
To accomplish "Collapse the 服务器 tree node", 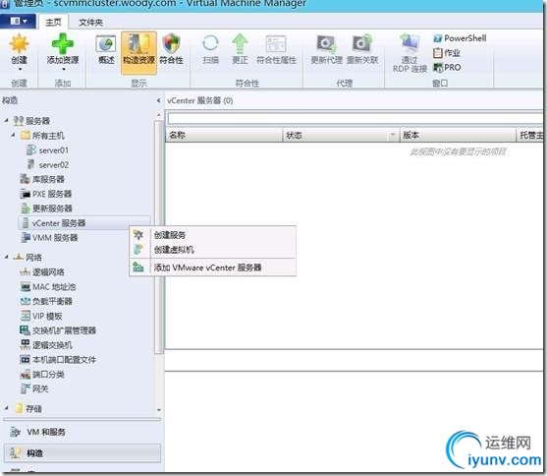I will [6, 121].
